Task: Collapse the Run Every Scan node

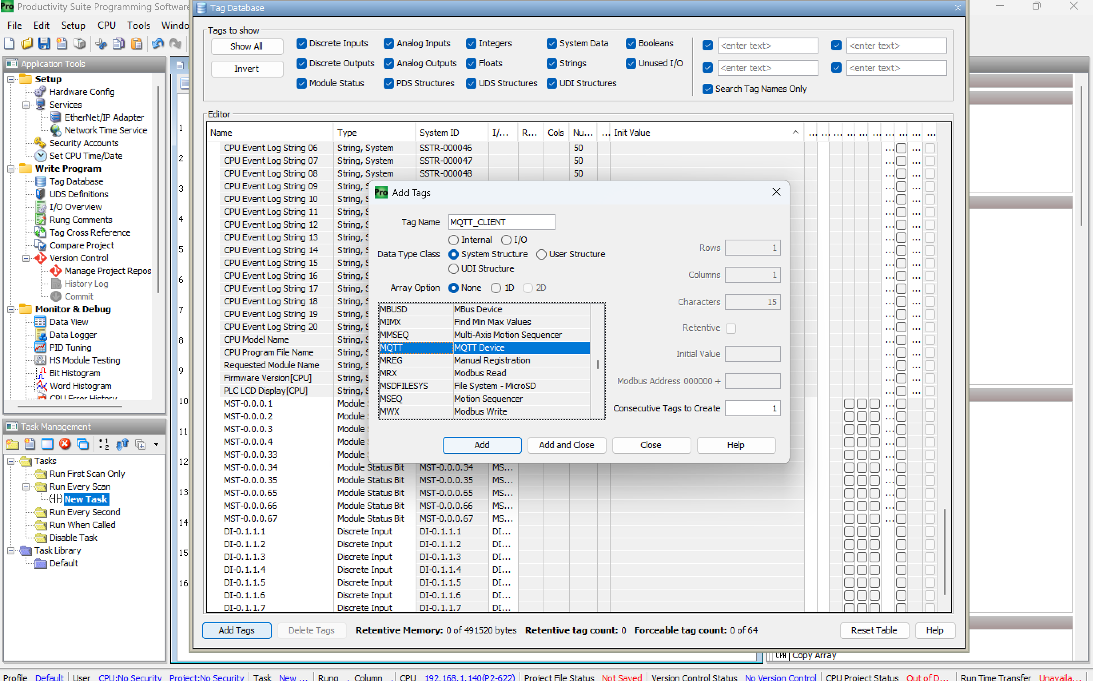Action: click(x=26, y=486)
